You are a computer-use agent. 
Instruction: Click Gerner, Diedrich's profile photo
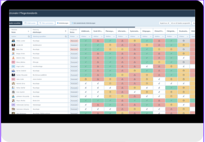(13, 71)
